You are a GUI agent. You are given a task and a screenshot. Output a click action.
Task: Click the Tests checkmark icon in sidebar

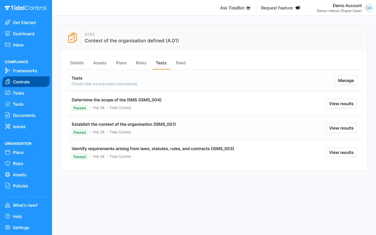8,104
